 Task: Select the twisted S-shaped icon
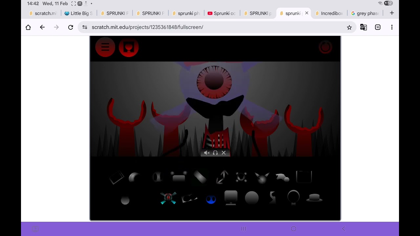(x=272, y=198)
